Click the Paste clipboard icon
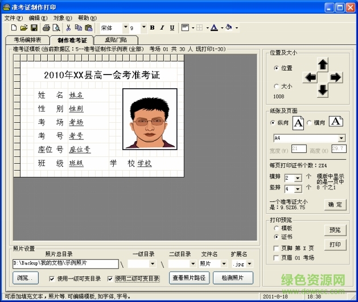This screenshot has width=358, height=302. (88, 28)
